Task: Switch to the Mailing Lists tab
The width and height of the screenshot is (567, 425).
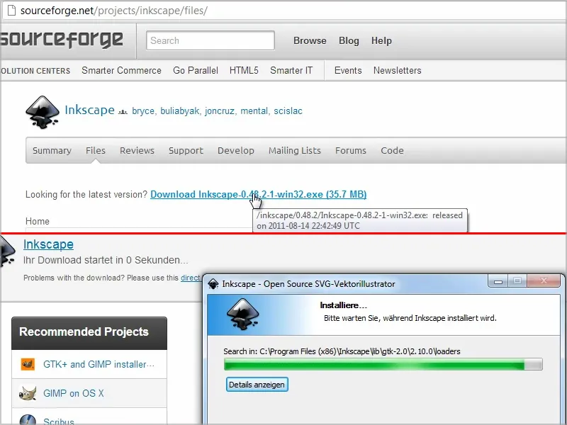Action: point(295,151)
